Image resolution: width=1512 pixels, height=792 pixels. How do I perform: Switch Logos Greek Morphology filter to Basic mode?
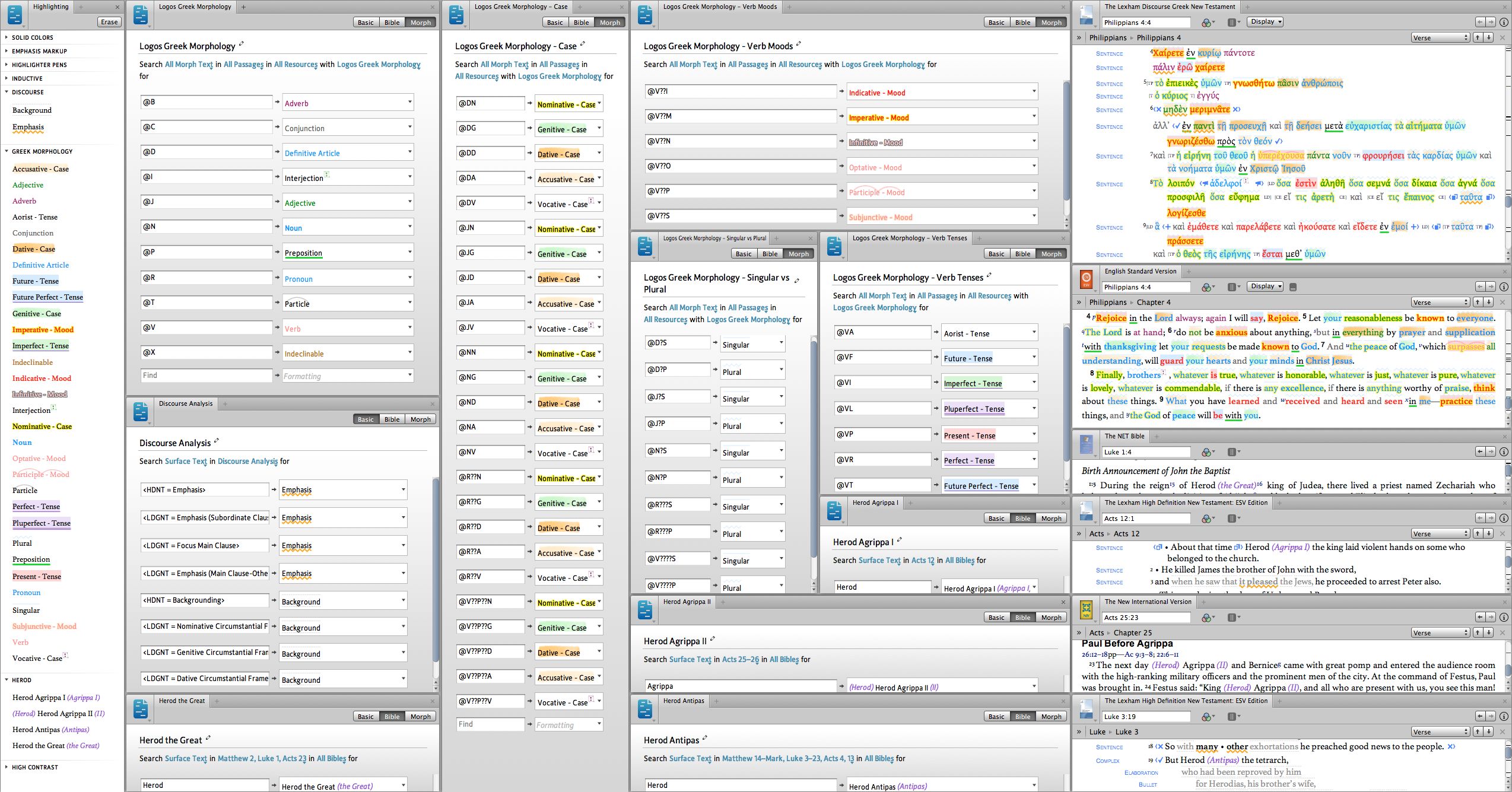coord(366,23)
